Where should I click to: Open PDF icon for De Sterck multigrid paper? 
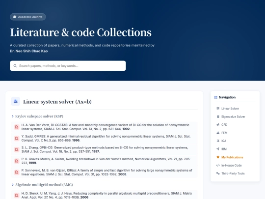point(17,195)
